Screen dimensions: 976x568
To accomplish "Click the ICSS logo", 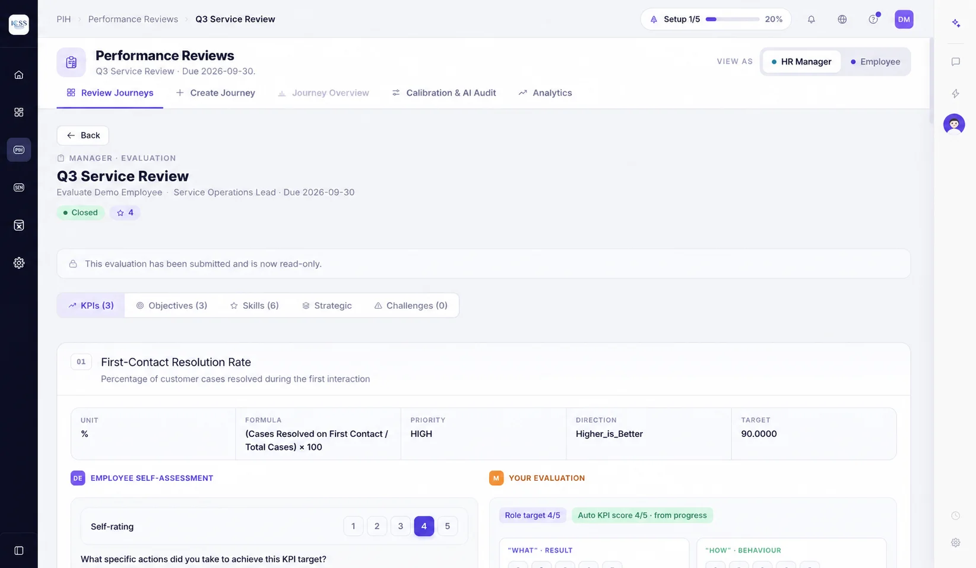I will (19, 24).
